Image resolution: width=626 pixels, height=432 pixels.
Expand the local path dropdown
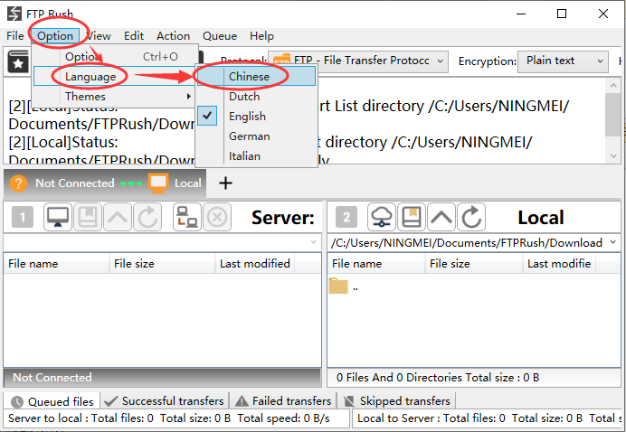pos(613,242)
